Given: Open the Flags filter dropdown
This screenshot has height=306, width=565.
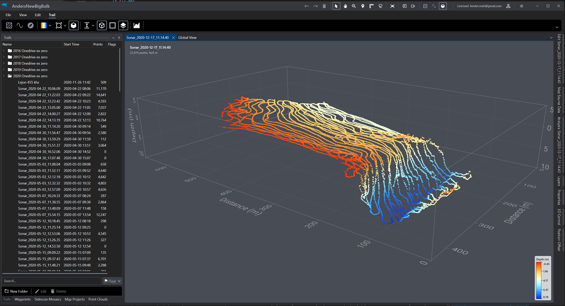Looking at the screenshot, I should [112, 281].
